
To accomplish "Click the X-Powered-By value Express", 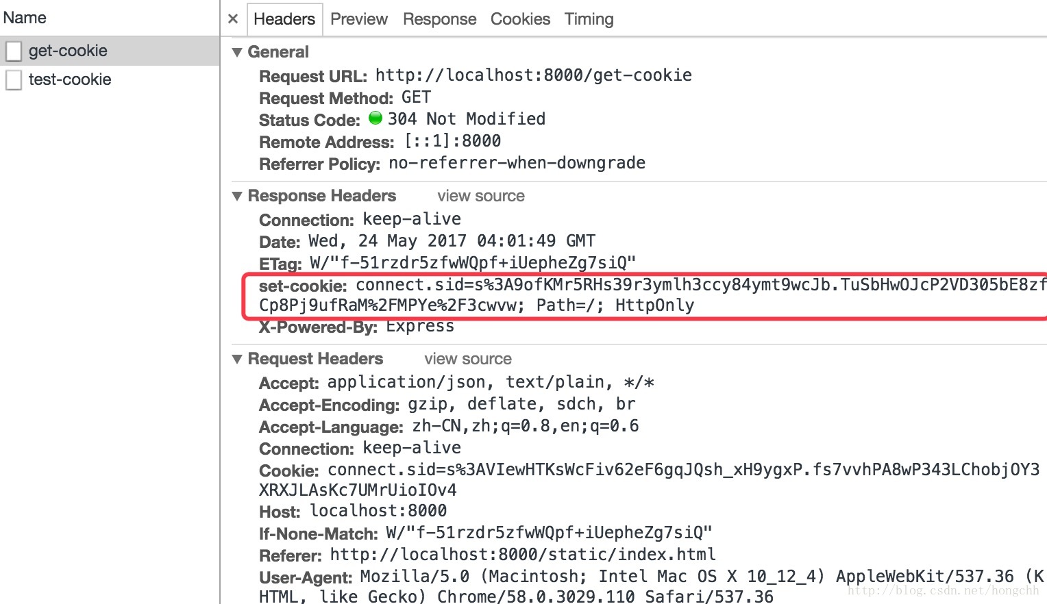I will (420, 326).
